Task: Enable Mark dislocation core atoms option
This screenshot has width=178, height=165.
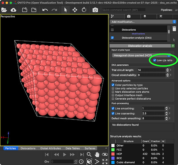Action: 113,92
